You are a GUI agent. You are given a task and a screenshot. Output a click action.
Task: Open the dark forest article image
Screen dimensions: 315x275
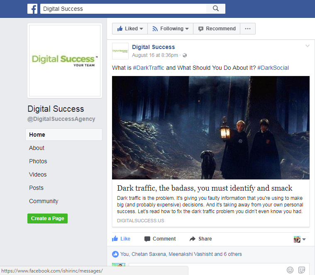click(211, 128)
